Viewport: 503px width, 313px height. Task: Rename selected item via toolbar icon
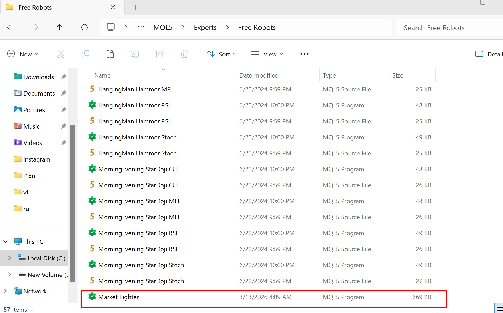pos(135,54)
